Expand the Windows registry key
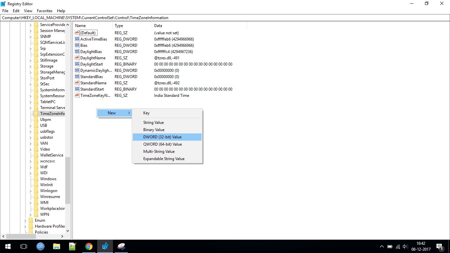 pos(31,179)
